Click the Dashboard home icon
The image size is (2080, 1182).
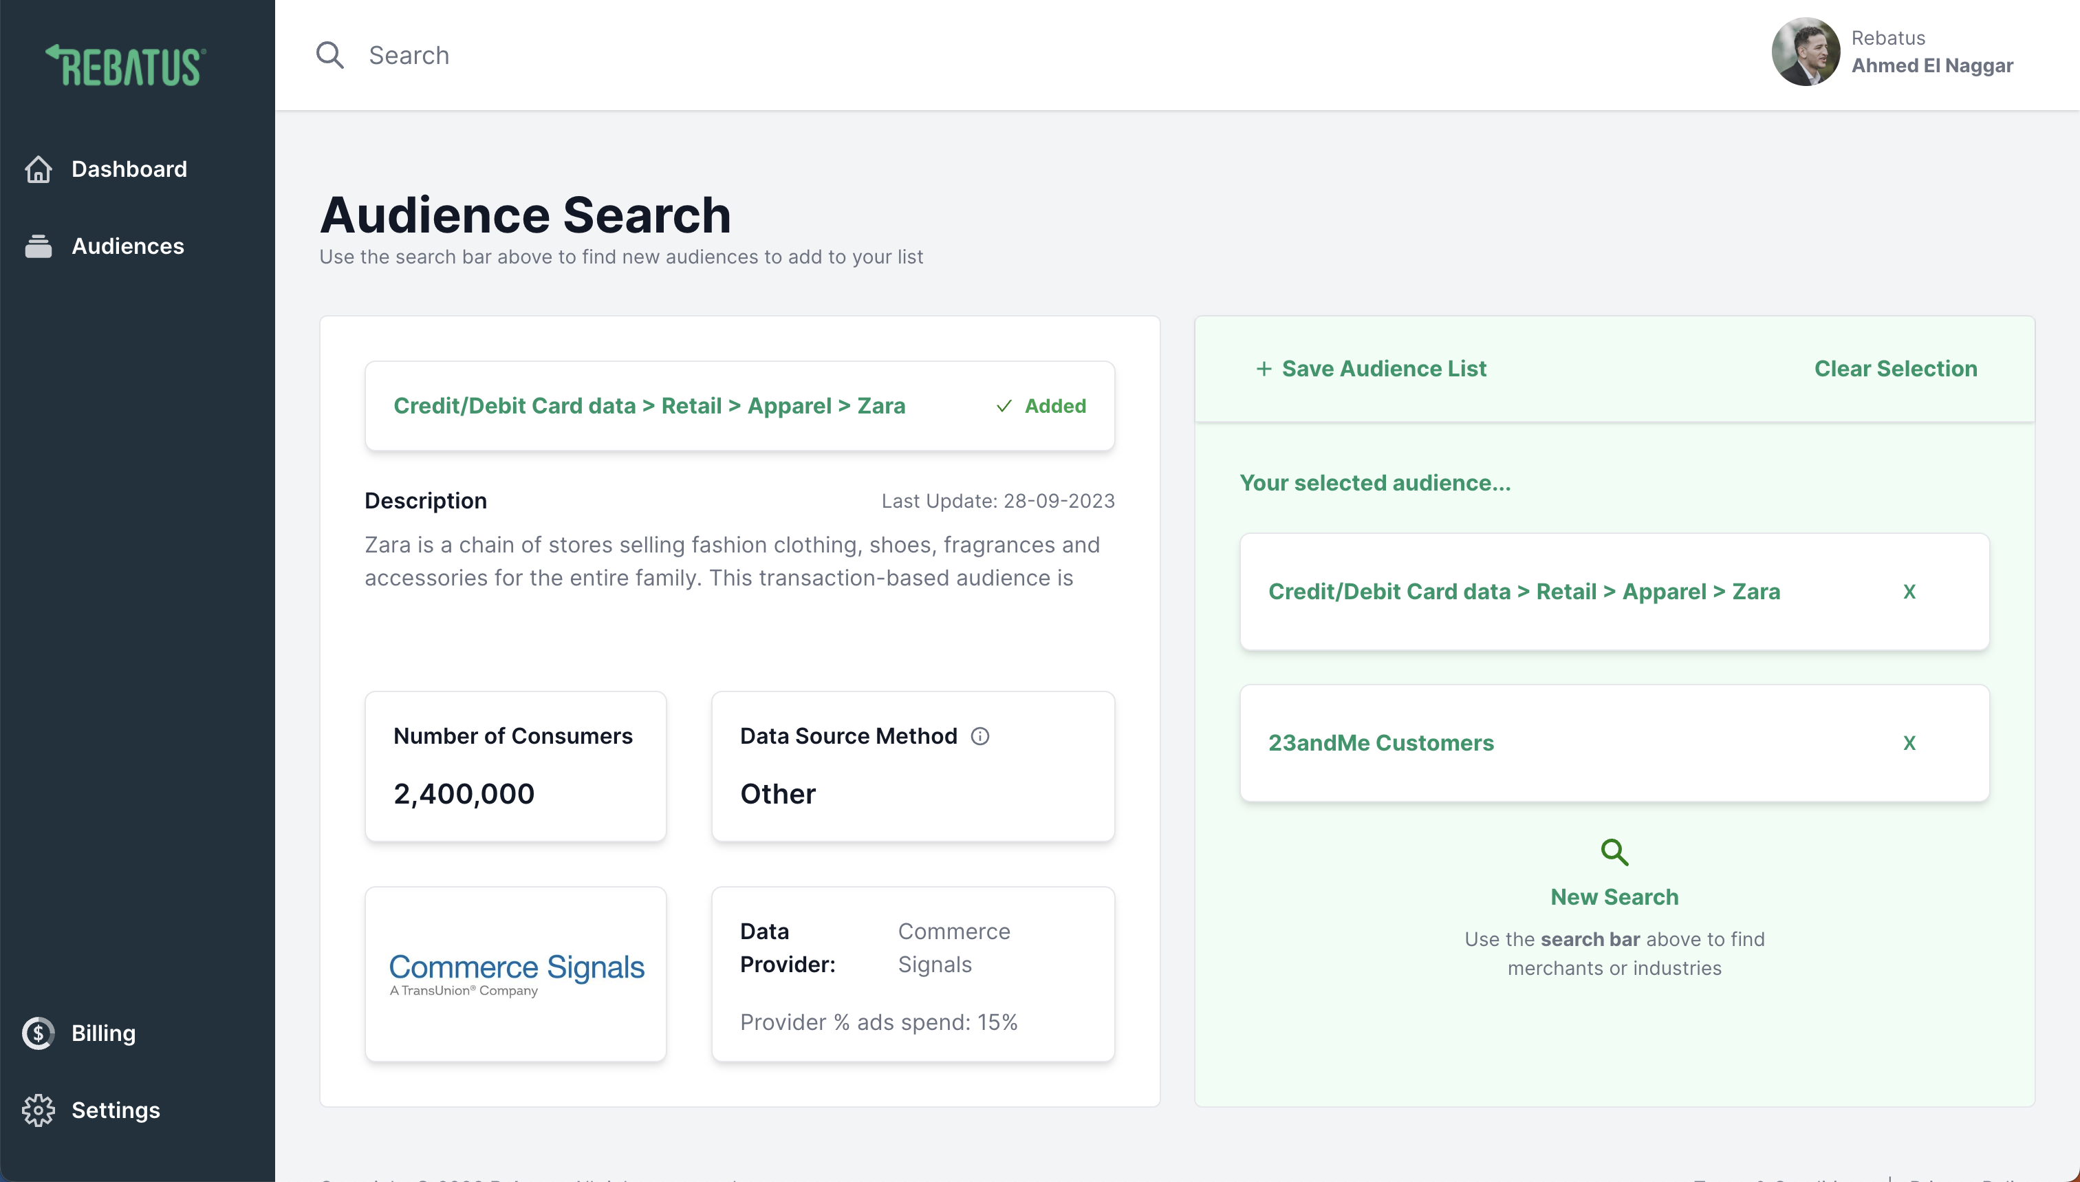tap(38, 169)
